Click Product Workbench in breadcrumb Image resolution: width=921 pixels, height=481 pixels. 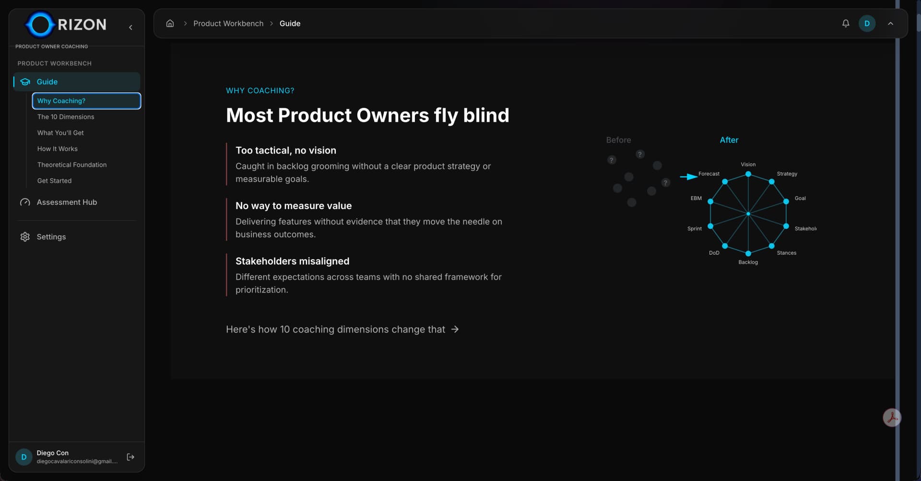pyautogui.click(x=228, y=23)
